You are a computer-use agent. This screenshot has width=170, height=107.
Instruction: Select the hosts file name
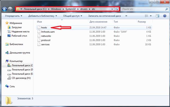coord(44,28)
